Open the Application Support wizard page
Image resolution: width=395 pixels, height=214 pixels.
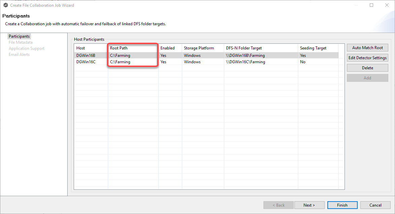pyautogui.click(x=26, y=48)
